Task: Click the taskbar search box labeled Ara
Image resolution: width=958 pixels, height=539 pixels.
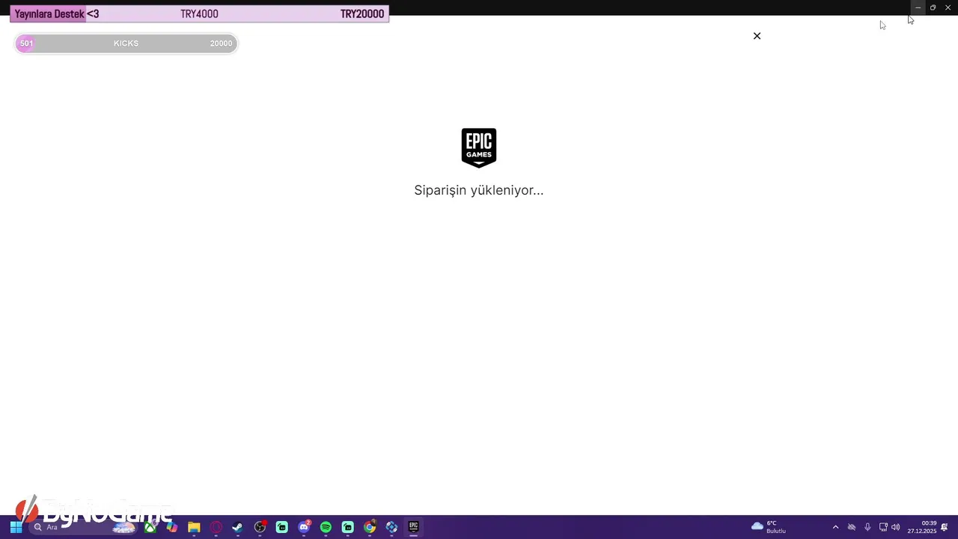Action: 84,527
